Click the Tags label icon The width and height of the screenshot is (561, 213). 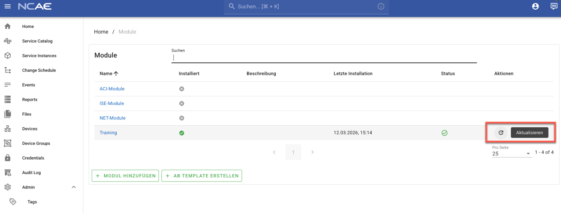(13, 202)
